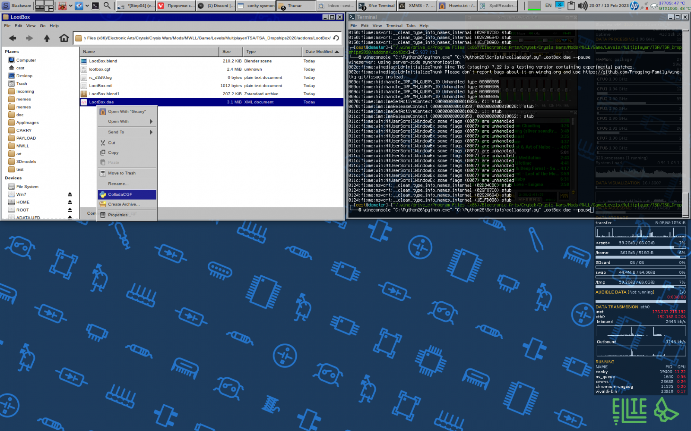691x431 pixels.
Task: Eject the Win7 device
Action: [x=70, y=194]
